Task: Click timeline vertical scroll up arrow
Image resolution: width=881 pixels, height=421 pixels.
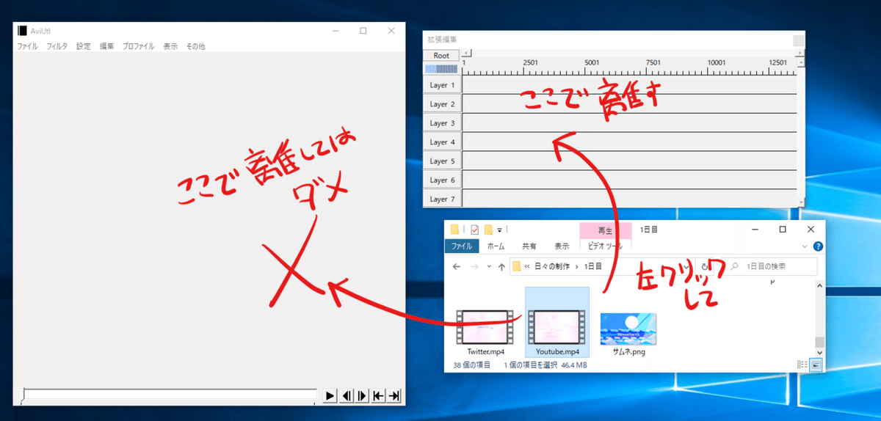Action: 800,63
